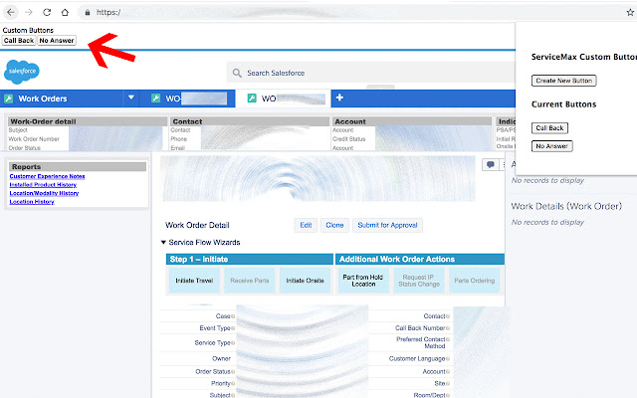Click the Account panel header
The image size is (637, 398).
coord(412,121)
